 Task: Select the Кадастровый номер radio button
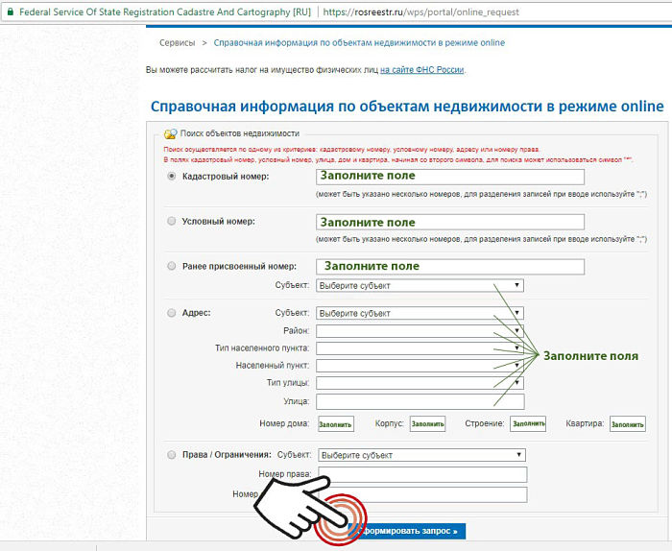tap(172, 177)
